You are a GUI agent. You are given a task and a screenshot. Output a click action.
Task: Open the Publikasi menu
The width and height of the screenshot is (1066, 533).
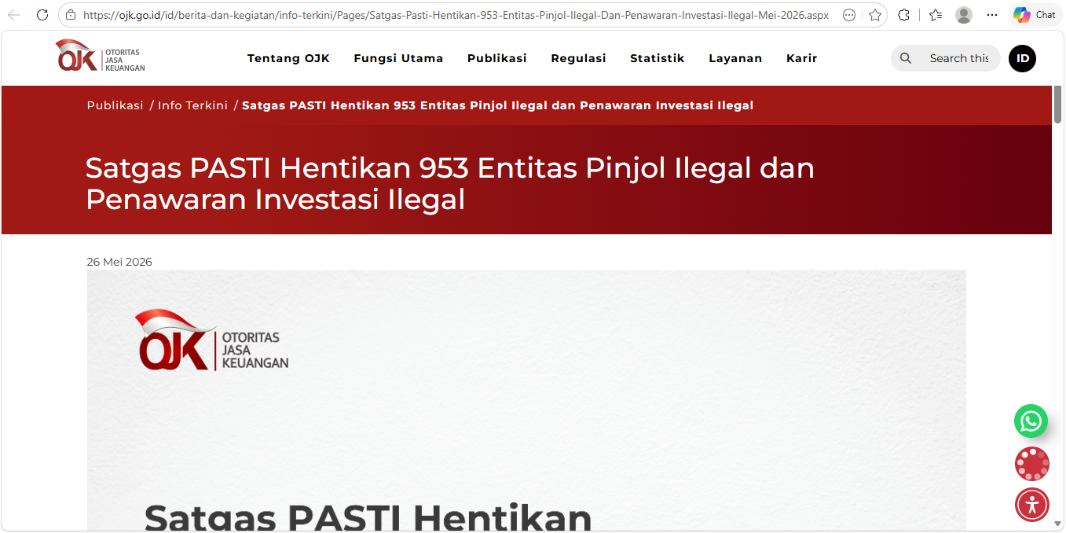497,58
